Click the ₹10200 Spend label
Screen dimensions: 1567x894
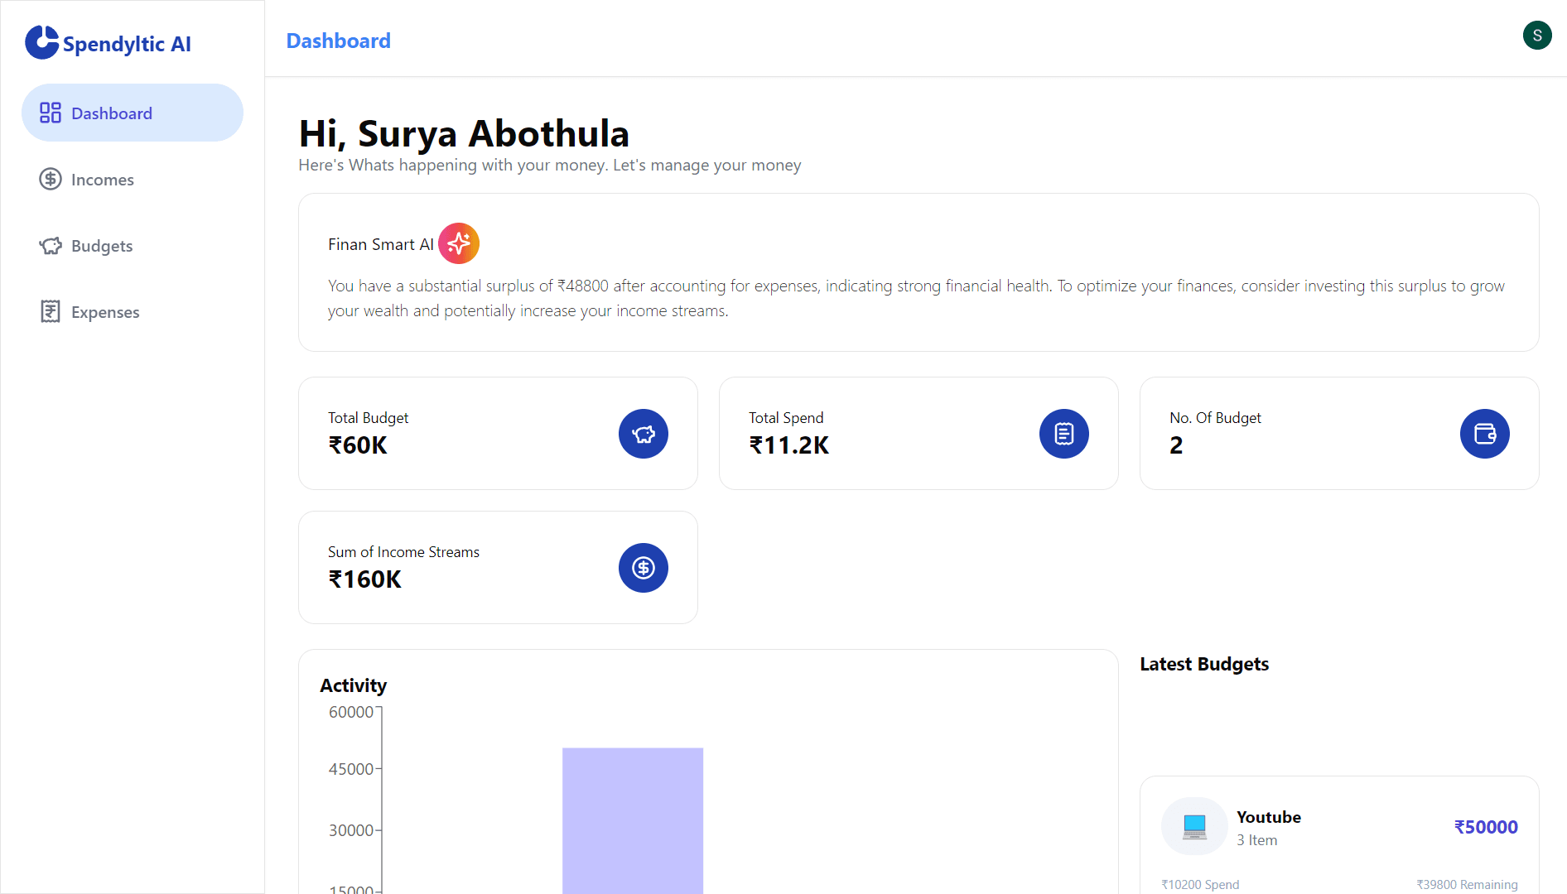pos(1200,885)
